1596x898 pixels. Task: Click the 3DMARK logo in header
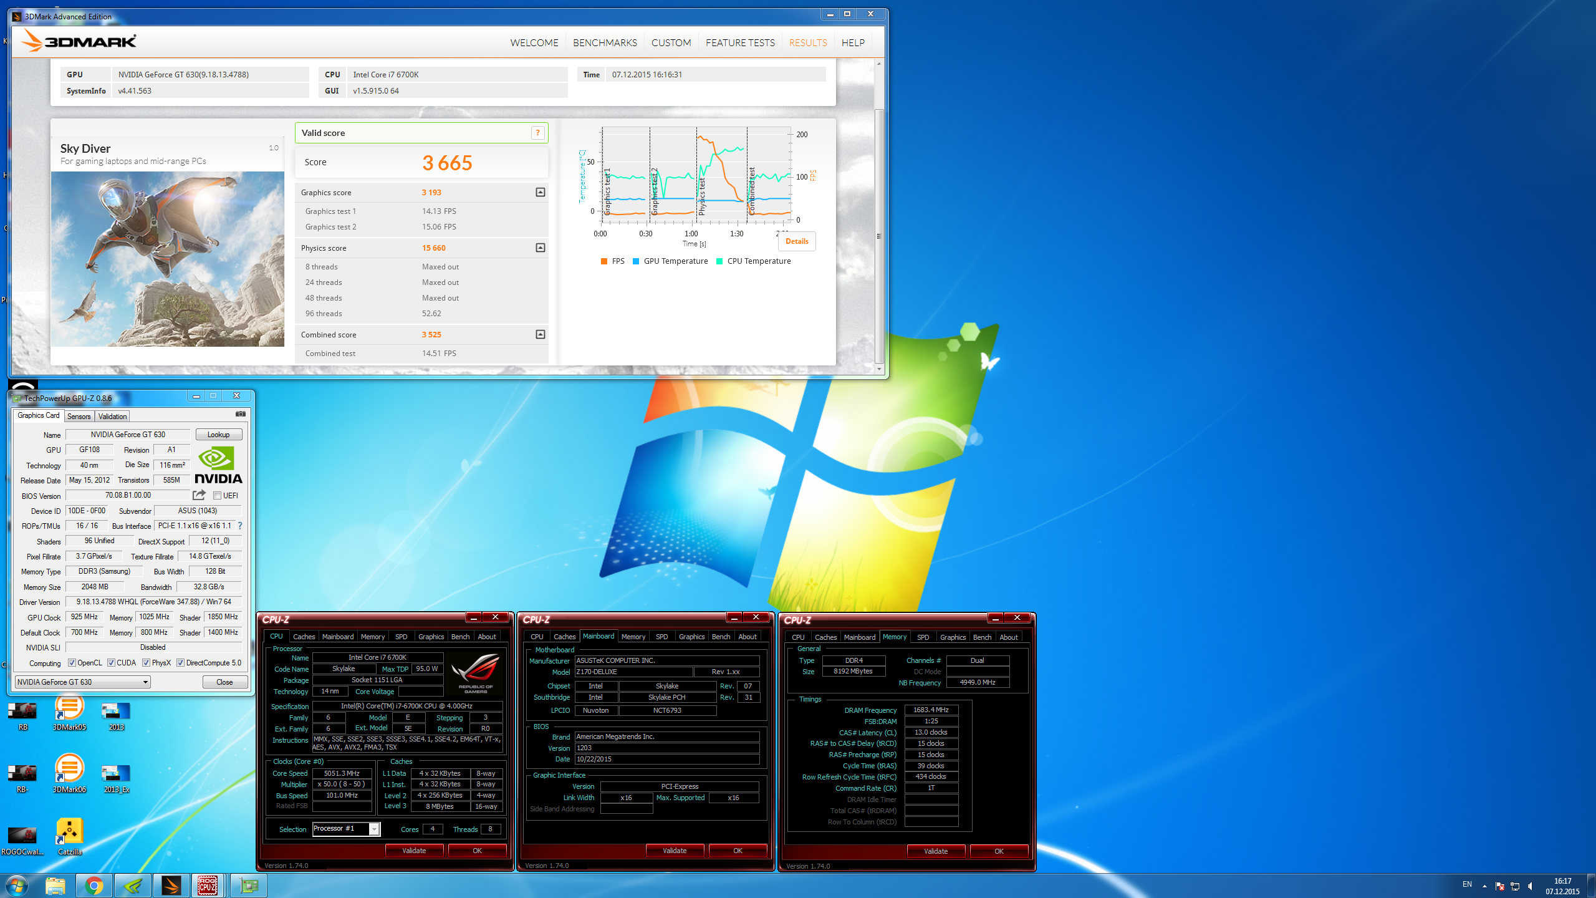(x=79, y=41)
